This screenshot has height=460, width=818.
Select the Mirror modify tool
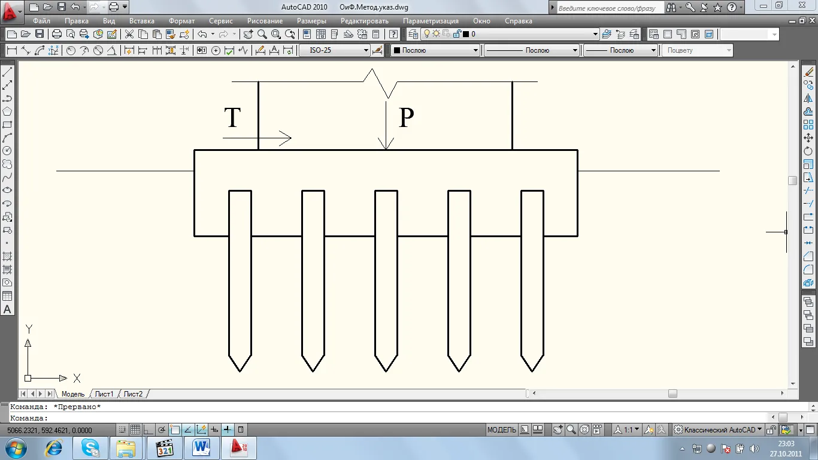808,98
